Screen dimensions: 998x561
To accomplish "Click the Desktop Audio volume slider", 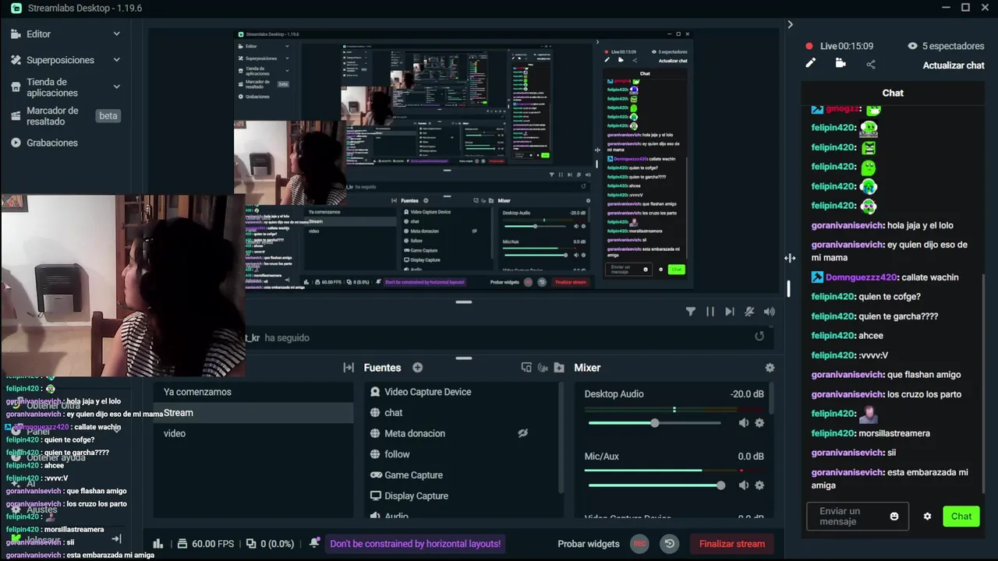I will 654,423.
